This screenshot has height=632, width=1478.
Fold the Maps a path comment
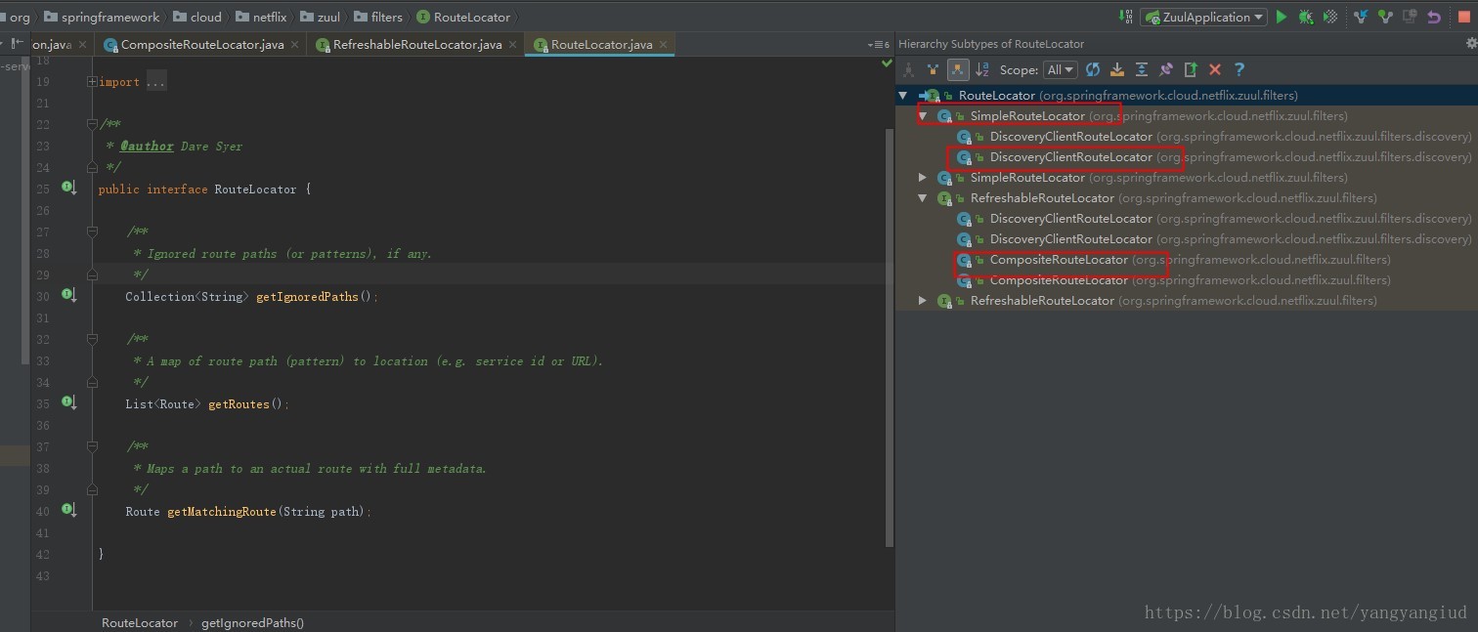92,446
